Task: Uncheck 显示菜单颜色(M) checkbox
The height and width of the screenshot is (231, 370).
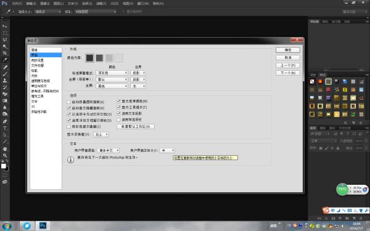Action: pos(118,101)
